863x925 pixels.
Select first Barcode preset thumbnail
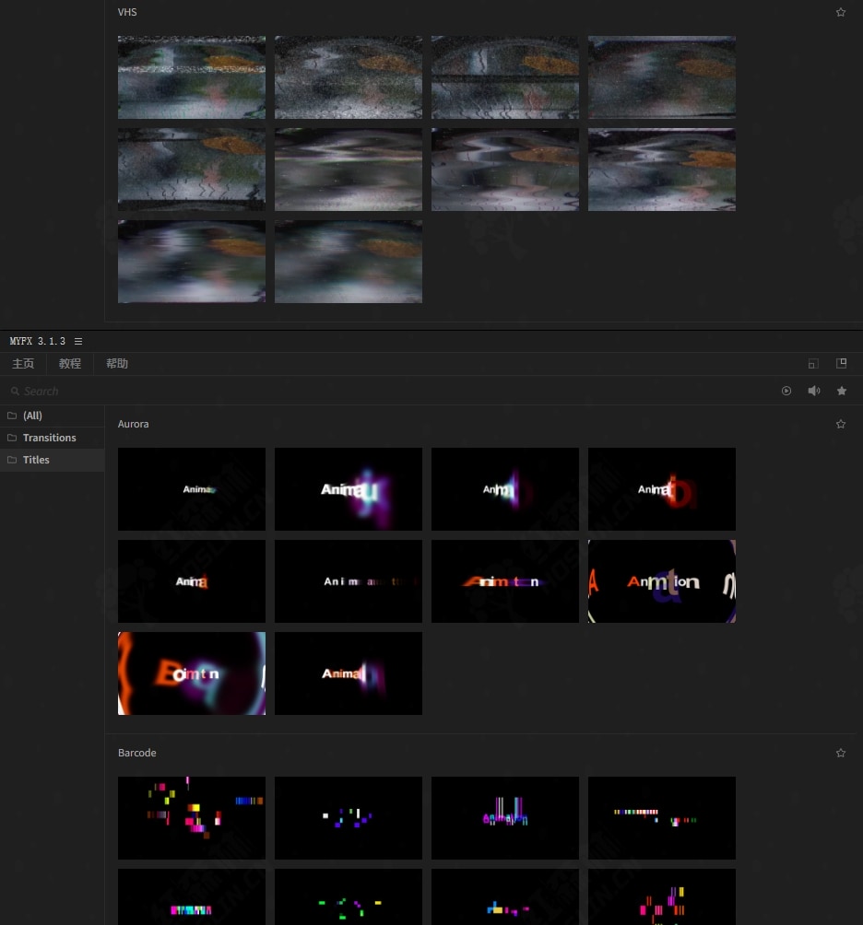click(192, 817)
